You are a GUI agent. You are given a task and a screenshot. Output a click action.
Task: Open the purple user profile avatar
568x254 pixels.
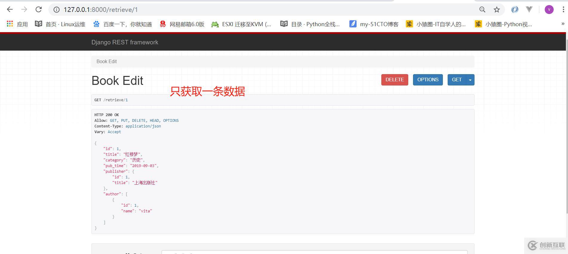click(549, 10)
